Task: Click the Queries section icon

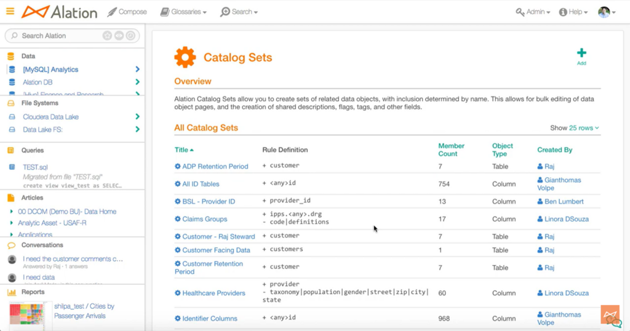Action: click(11, 151)
